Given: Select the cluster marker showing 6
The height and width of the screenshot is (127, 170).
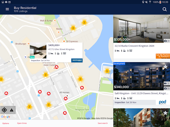Looking at the screenshot, I should pyautogui.click(x=107, y=71).
